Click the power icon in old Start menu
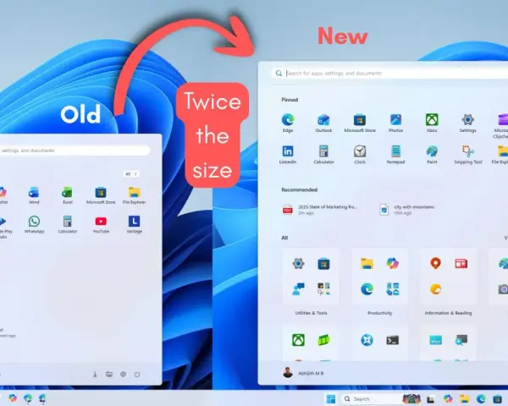Screen dimensions: 508x406 coord(137,374)
